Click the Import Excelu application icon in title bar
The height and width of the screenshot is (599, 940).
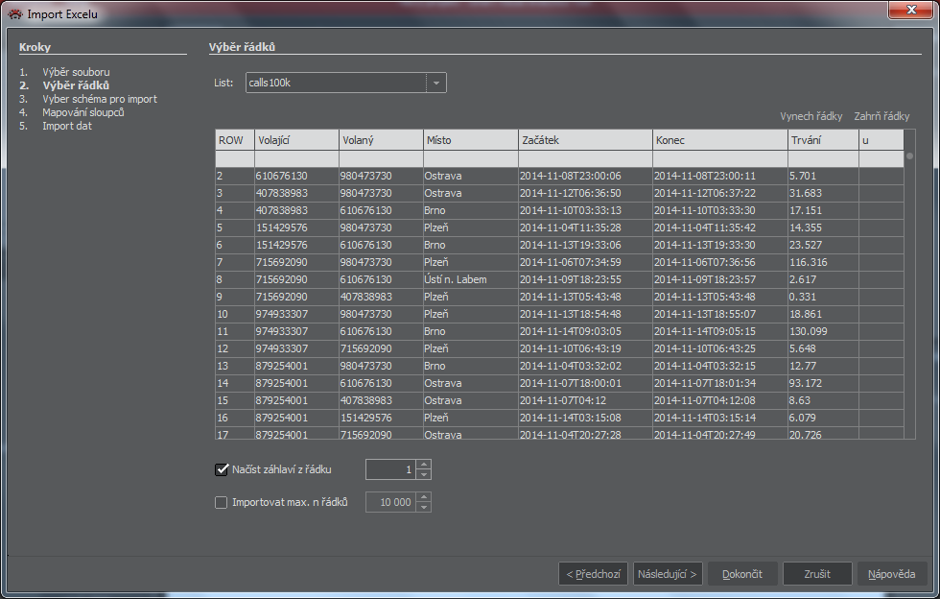click(14, 14)
